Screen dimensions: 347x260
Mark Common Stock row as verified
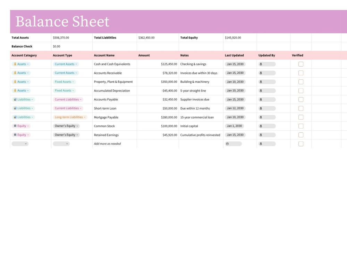click(301, 126)
